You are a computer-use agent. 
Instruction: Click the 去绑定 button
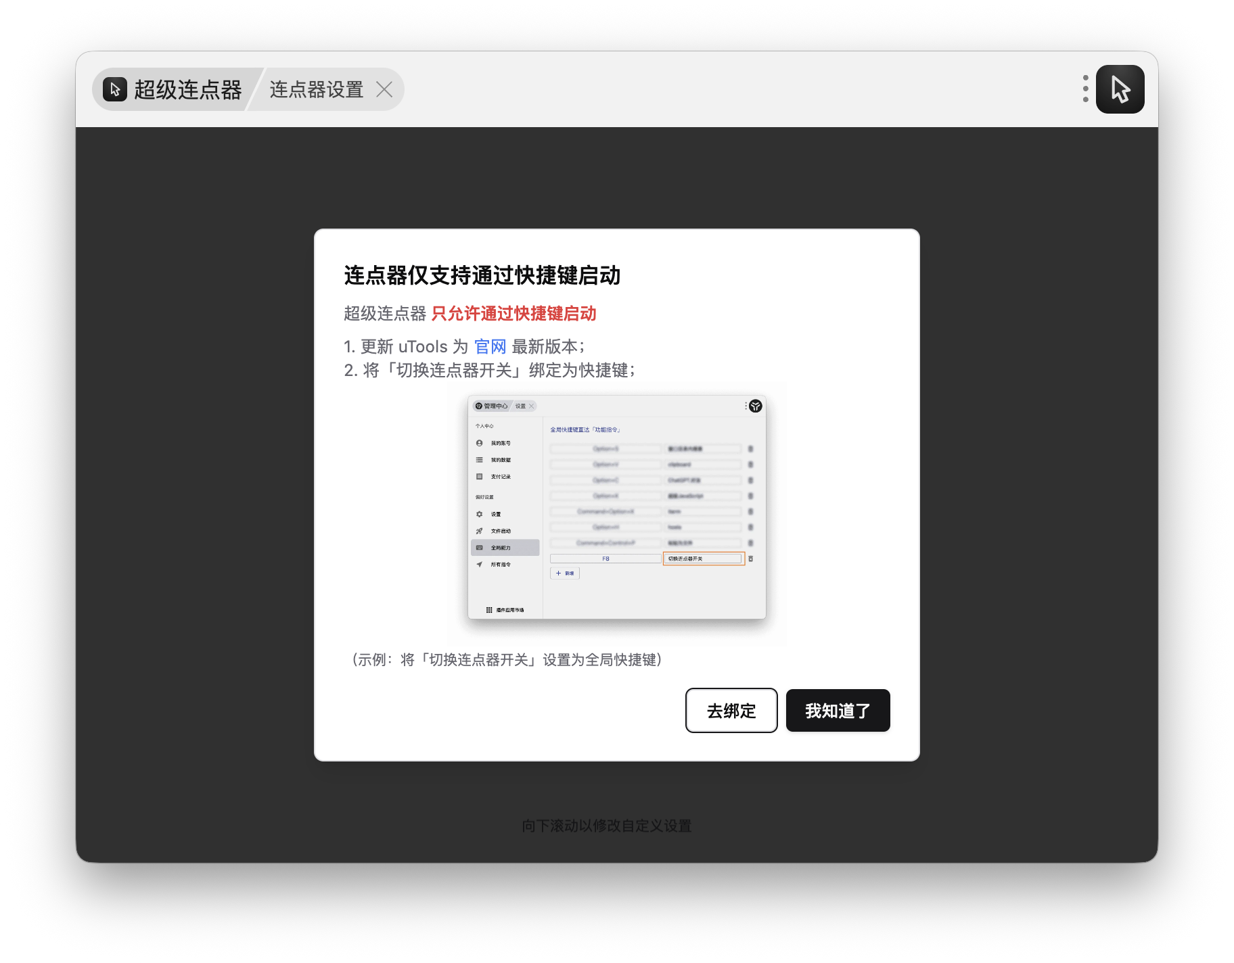[731, 710]
